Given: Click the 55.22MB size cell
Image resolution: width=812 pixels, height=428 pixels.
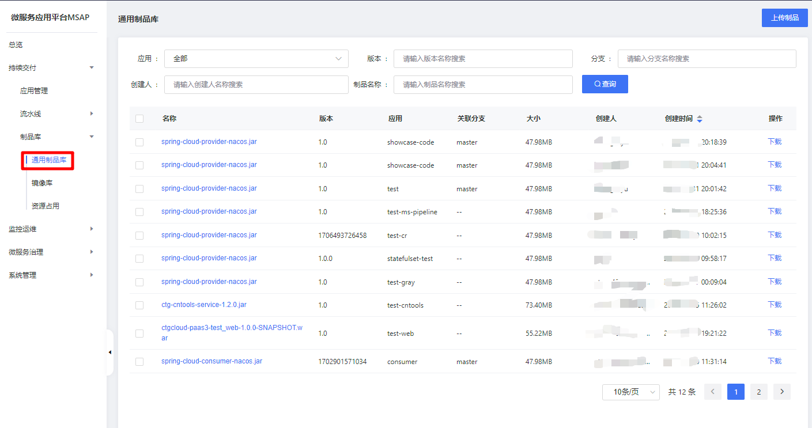Looking at the screenshot, I should [539, 334].
